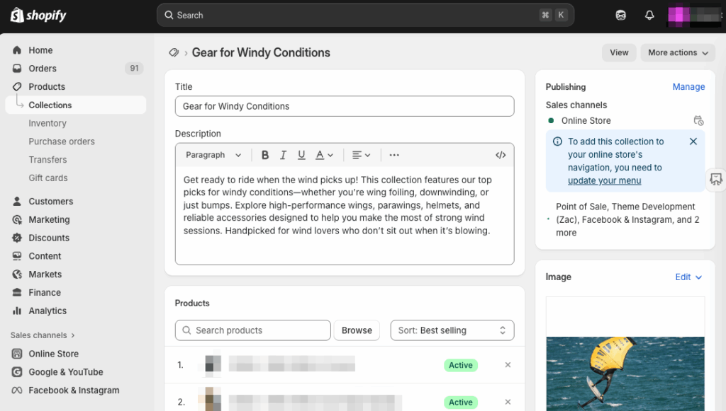
Task: Show HTML code view of description
Action: point(501,155)
